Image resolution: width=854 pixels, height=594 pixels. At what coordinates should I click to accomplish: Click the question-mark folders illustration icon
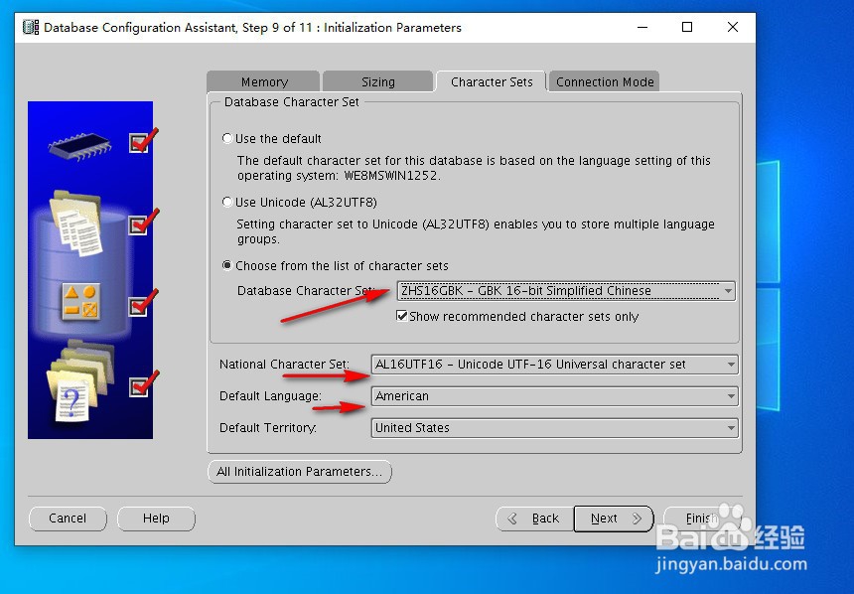point(80,381)
